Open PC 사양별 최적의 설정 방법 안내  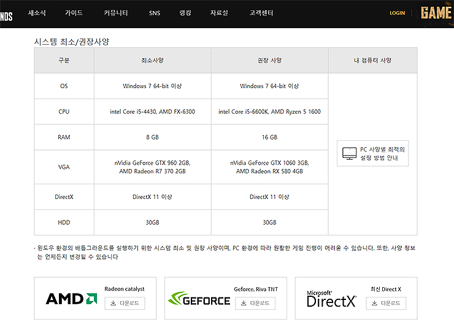pyautogui.click(x=372, y=153)
